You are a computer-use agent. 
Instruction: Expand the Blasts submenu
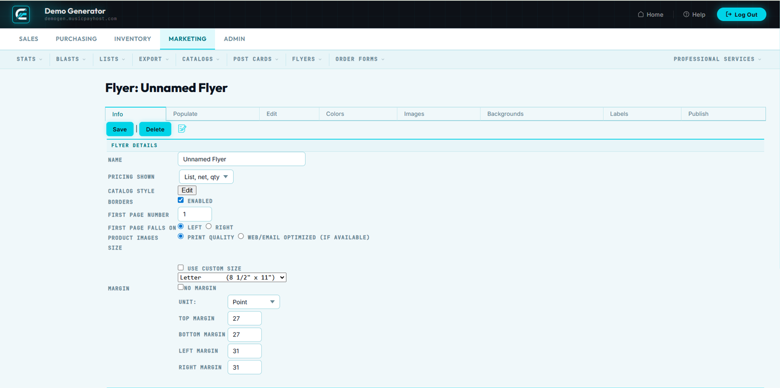coord(71,59)
